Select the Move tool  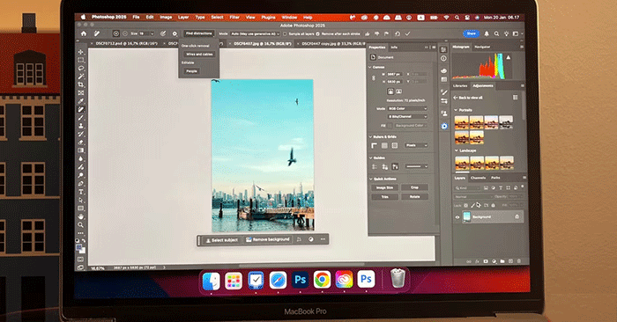[x=81, y=52]
